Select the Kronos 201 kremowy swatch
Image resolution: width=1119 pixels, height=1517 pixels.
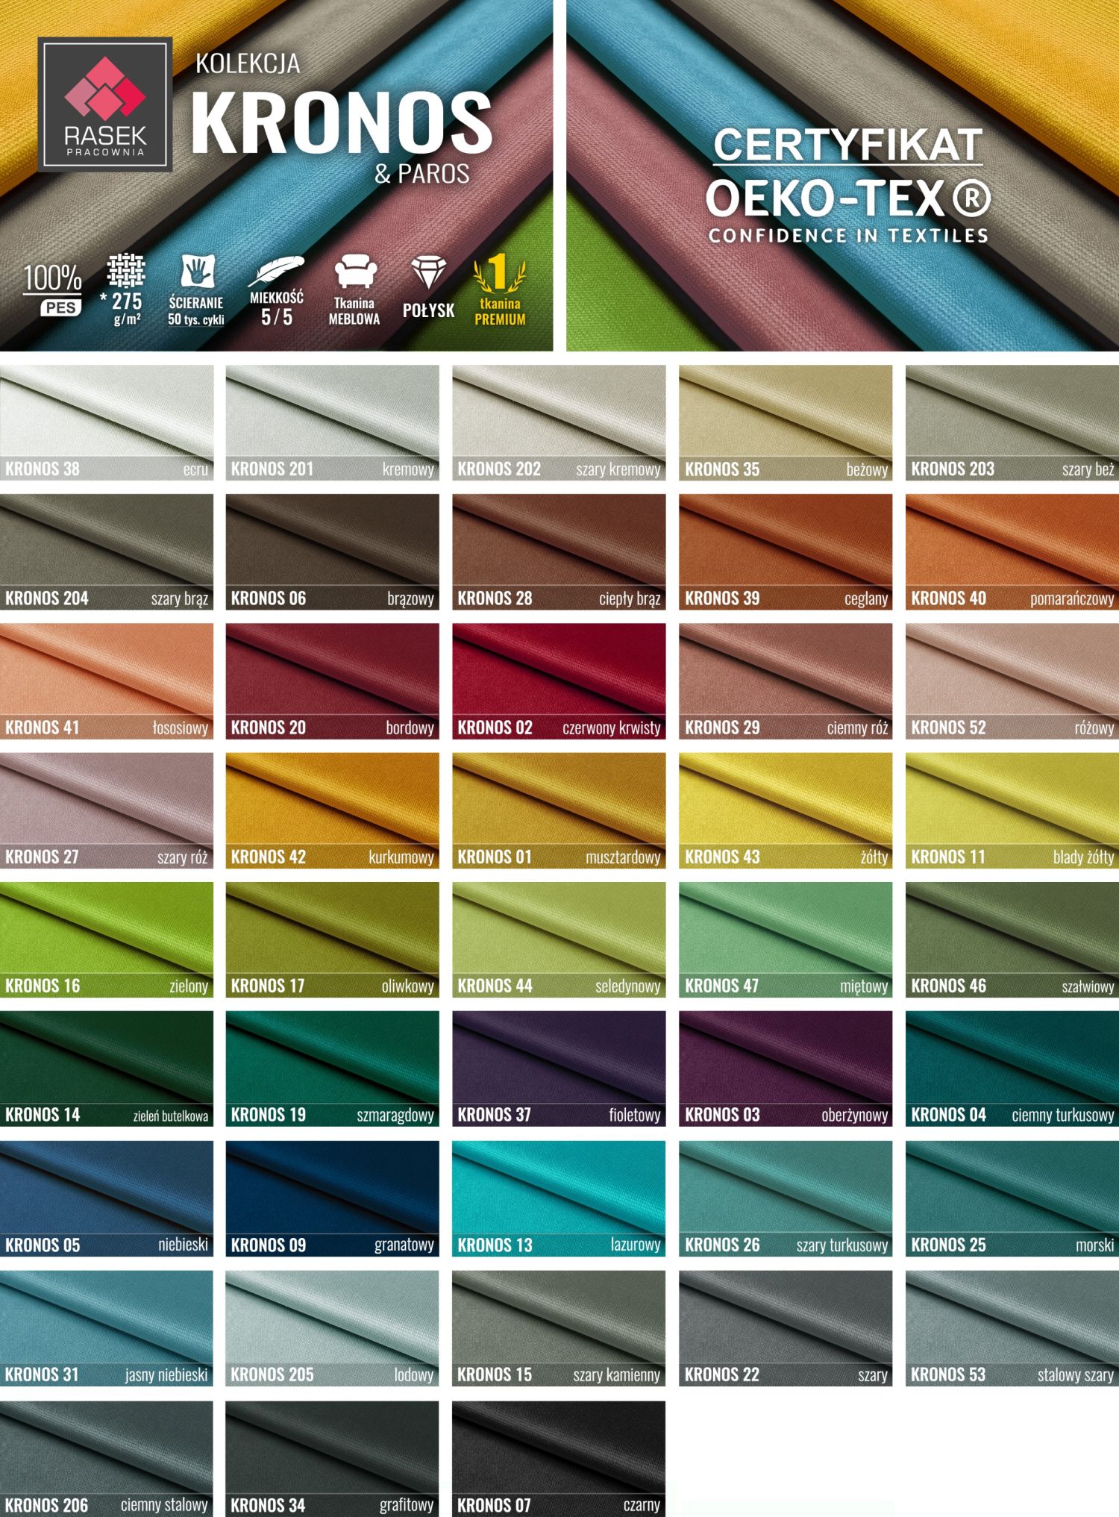click(x=333, y=422)
